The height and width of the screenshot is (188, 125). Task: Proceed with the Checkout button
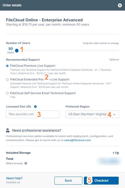tap(101, 181)
